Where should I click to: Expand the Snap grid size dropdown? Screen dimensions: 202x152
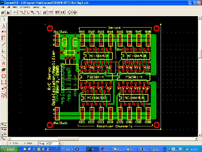click(60, 143)
